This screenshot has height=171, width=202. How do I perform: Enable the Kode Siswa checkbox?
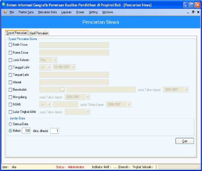[10, 45]
